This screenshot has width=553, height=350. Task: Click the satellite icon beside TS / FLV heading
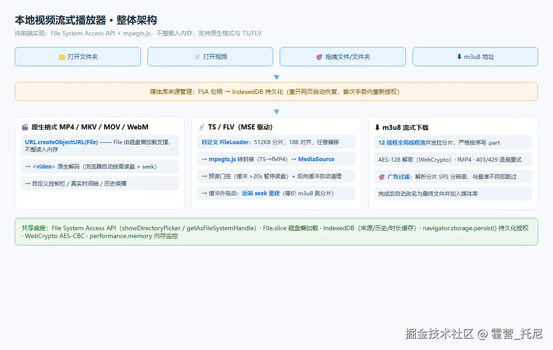point(201,127)
